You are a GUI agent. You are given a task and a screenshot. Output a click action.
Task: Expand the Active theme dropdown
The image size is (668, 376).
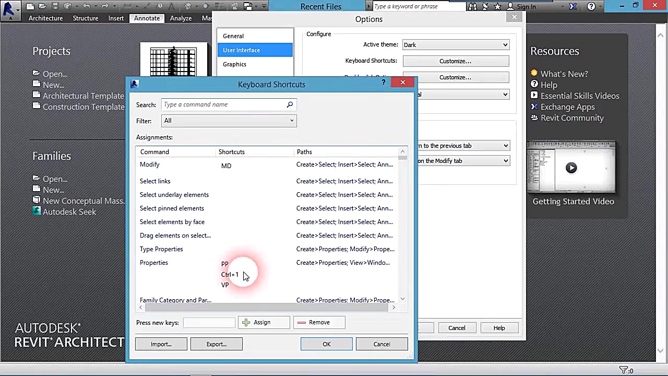456,45
